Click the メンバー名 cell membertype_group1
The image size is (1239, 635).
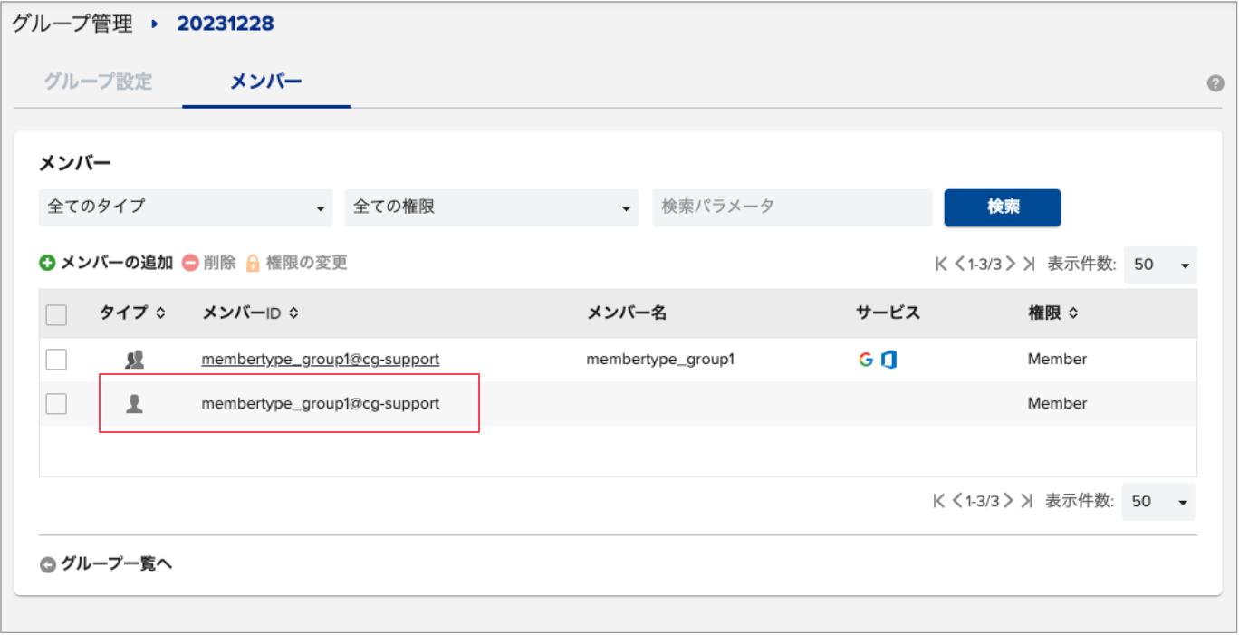coord(660,360)
